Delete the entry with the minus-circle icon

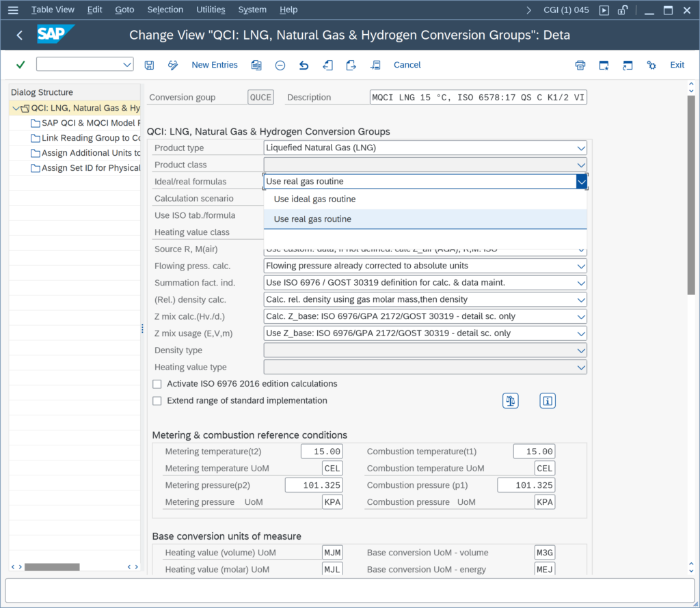[280, 66]
